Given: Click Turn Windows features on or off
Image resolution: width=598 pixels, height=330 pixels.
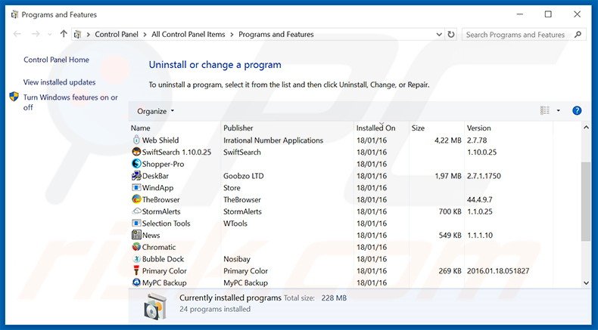Looking at the screenshot, I should (x=70, y=103).
